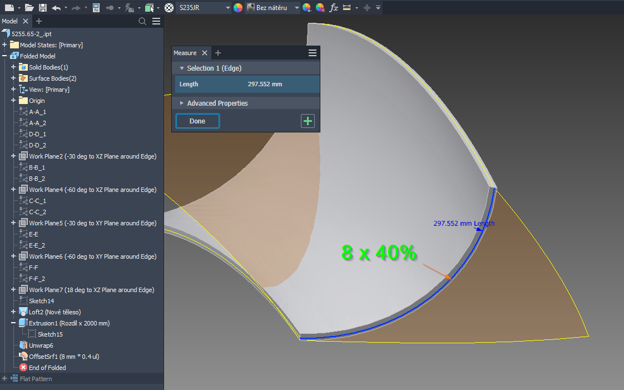Select the Measure tool in the toolbar
The width and height of the screenshot is (624, 390).
pyautogui.click(x=346, y=7)
